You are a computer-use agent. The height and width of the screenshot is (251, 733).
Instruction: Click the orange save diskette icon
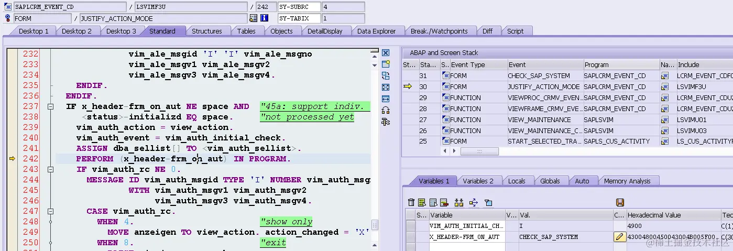pyautogui.click(x=620, y=202)
